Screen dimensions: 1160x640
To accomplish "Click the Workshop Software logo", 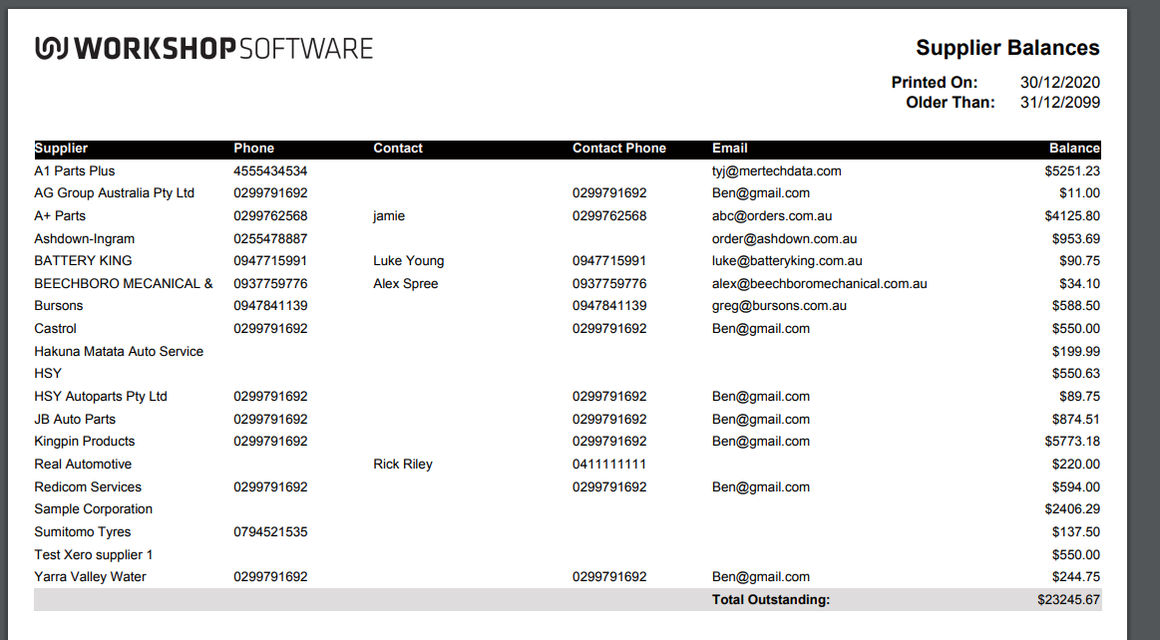I will [203, 48].
